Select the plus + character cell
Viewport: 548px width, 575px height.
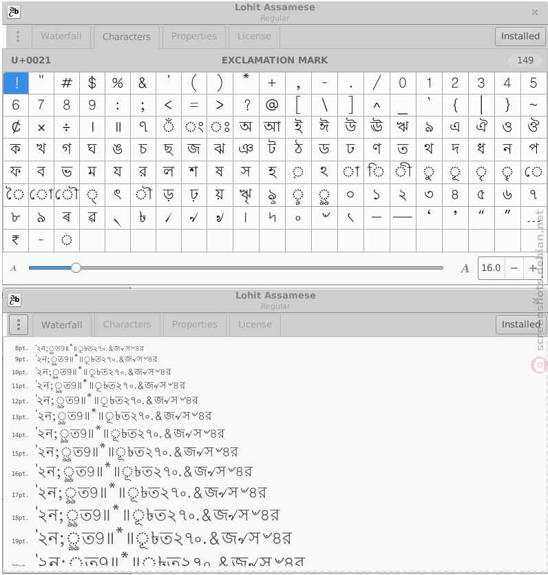point(272,83)
